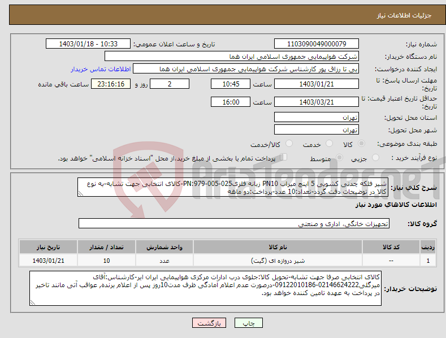Select the متوسط purchase type radio
Image resolution: width=446 pixels, height=338 pixels.
click(x=339, y=157)
